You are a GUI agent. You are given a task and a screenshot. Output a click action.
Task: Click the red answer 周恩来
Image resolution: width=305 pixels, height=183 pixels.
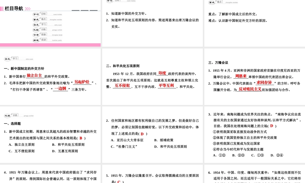[x=241, y=76]
